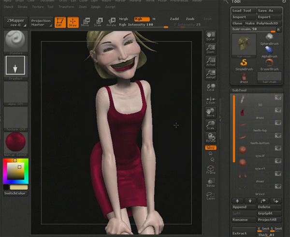Screen dimensions: 290x237
Task: Click the tan main color swatch
Action: (x=19, y=187)
